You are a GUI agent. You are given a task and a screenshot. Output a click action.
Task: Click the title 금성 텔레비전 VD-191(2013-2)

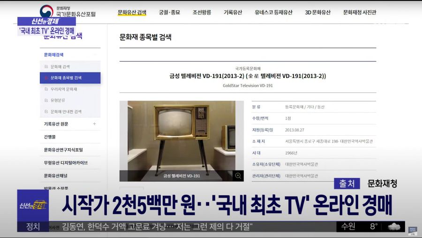(x=248, y=76)
